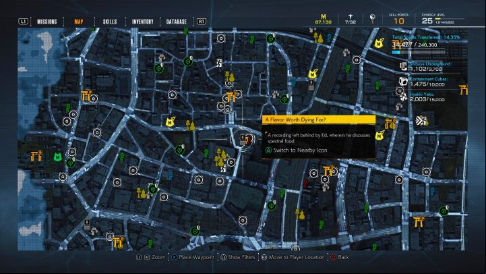Select the running figure icon below the Jizo cluster
This screenshot has width=486, height=274.
(x=223, y=169)
